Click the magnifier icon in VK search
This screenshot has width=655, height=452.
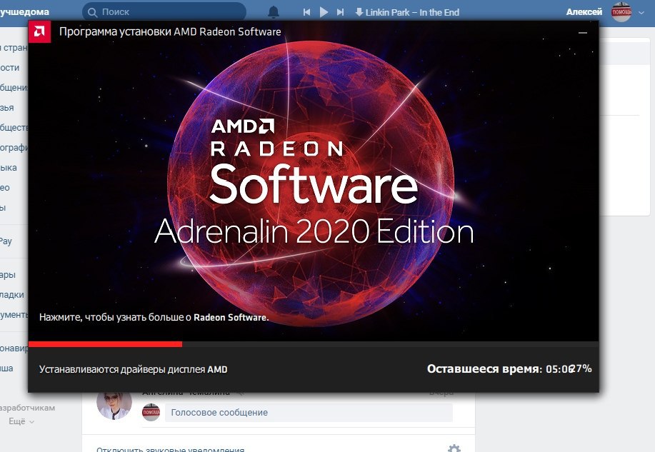(92, 12)
